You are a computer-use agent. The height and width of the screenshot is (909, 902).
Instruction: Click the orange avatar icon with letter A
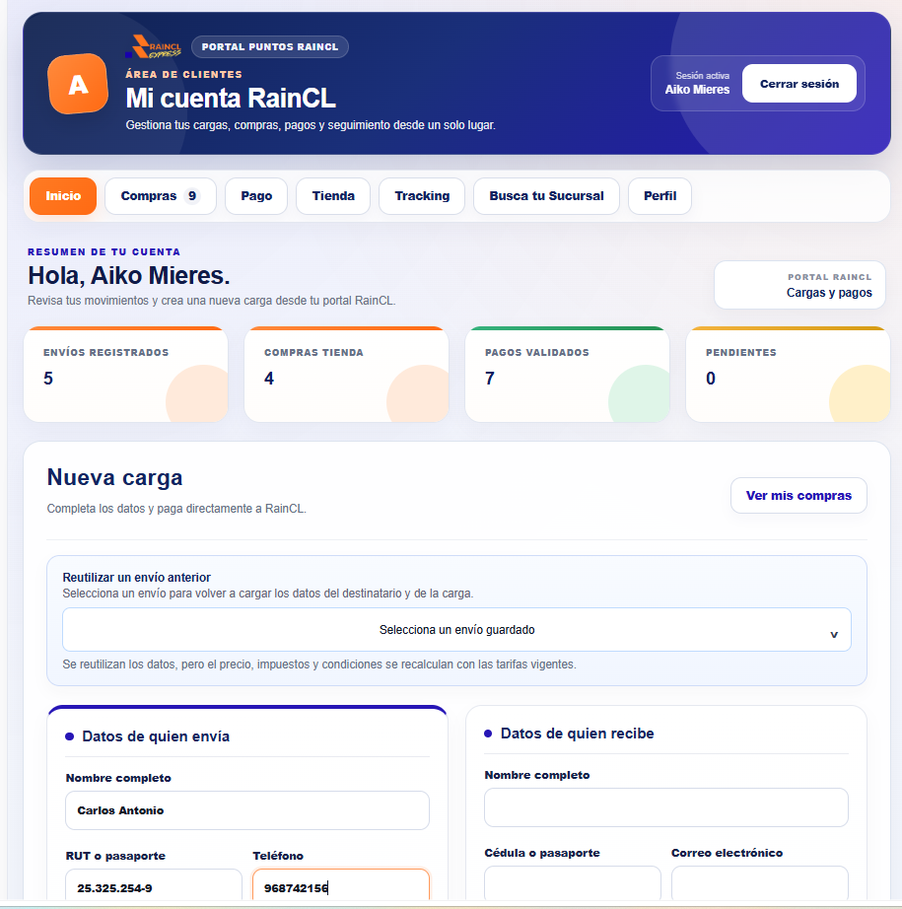click(78, 84)
